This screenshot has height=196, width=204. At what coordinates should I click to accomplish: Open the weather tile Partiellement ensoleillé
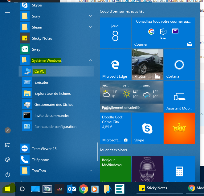131,97
